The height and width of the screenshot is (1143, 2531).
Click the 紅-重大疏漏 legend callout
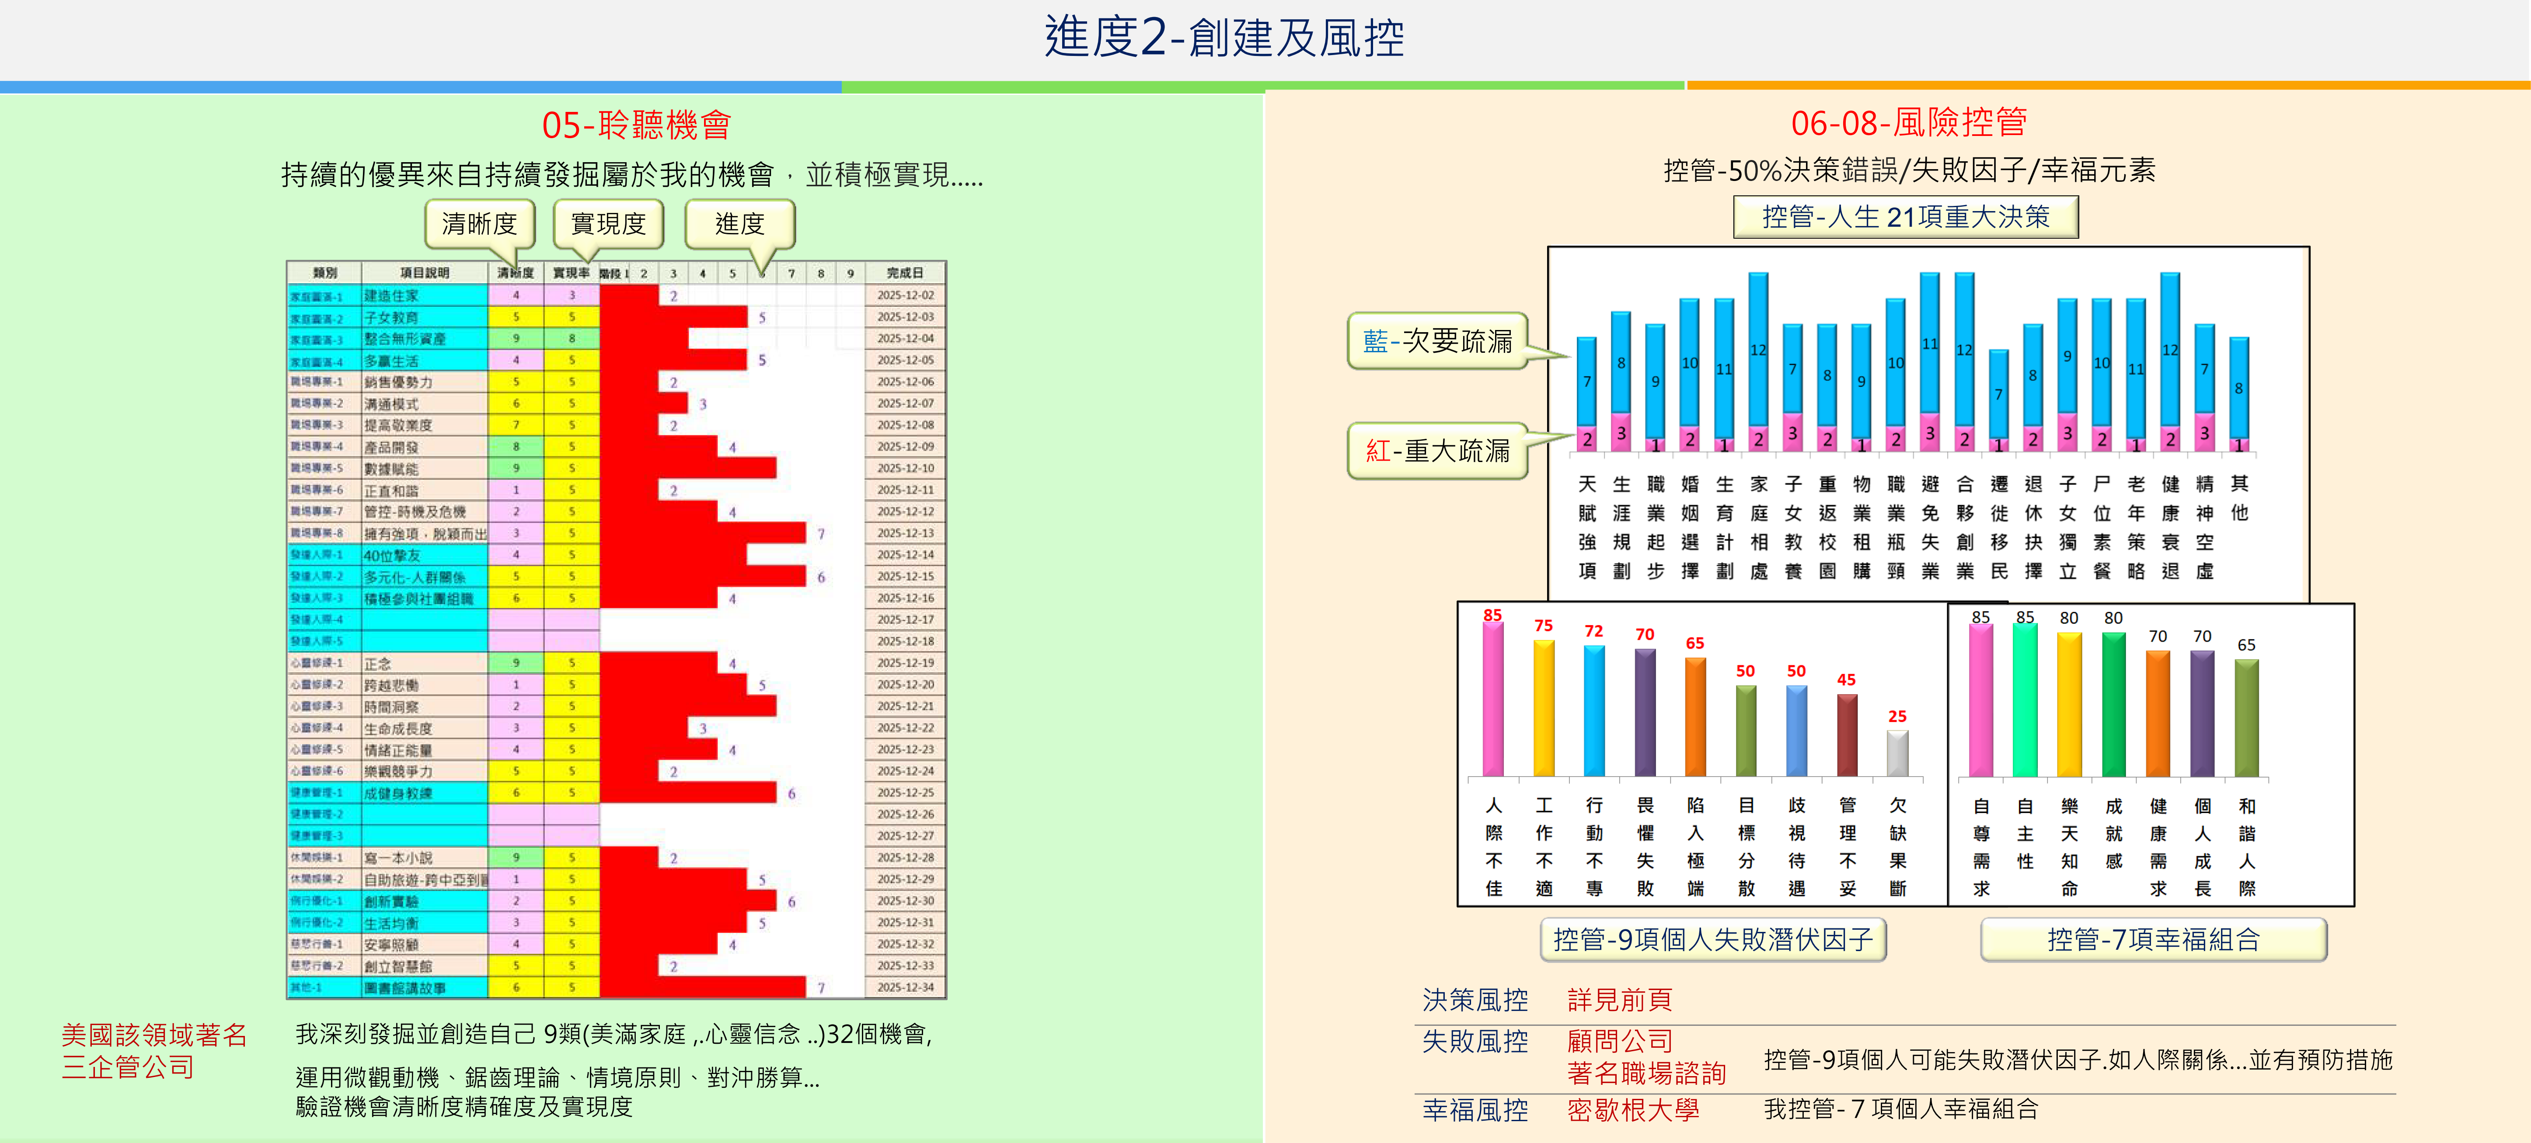[x=1437, y=451]
